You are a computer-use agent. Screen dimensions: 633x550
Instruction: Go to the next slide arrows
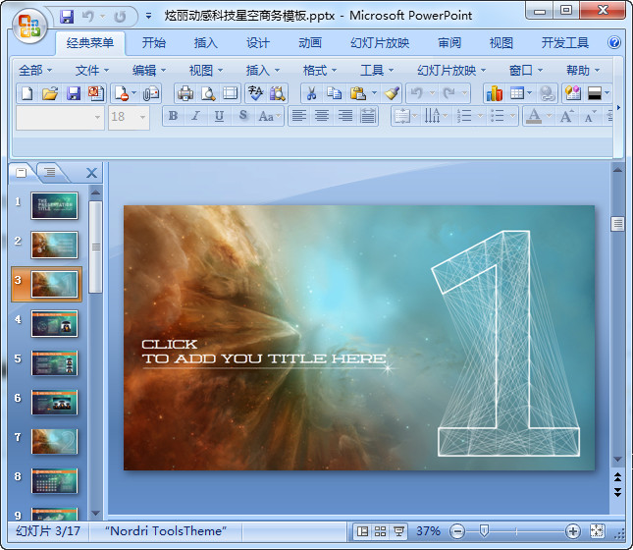617,492
